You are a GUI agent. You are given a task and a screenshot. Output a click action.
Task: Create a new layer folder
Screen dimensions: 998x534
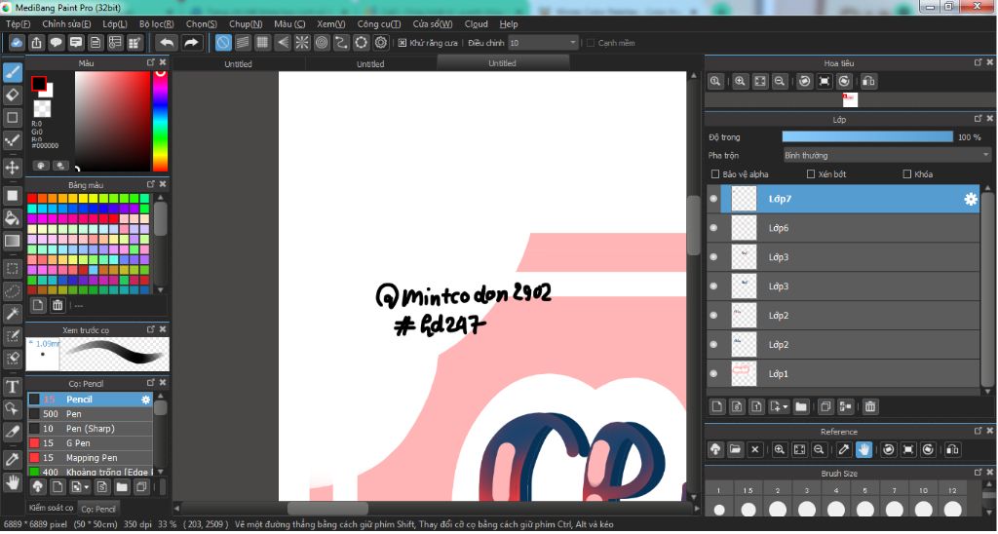(801, 406)
